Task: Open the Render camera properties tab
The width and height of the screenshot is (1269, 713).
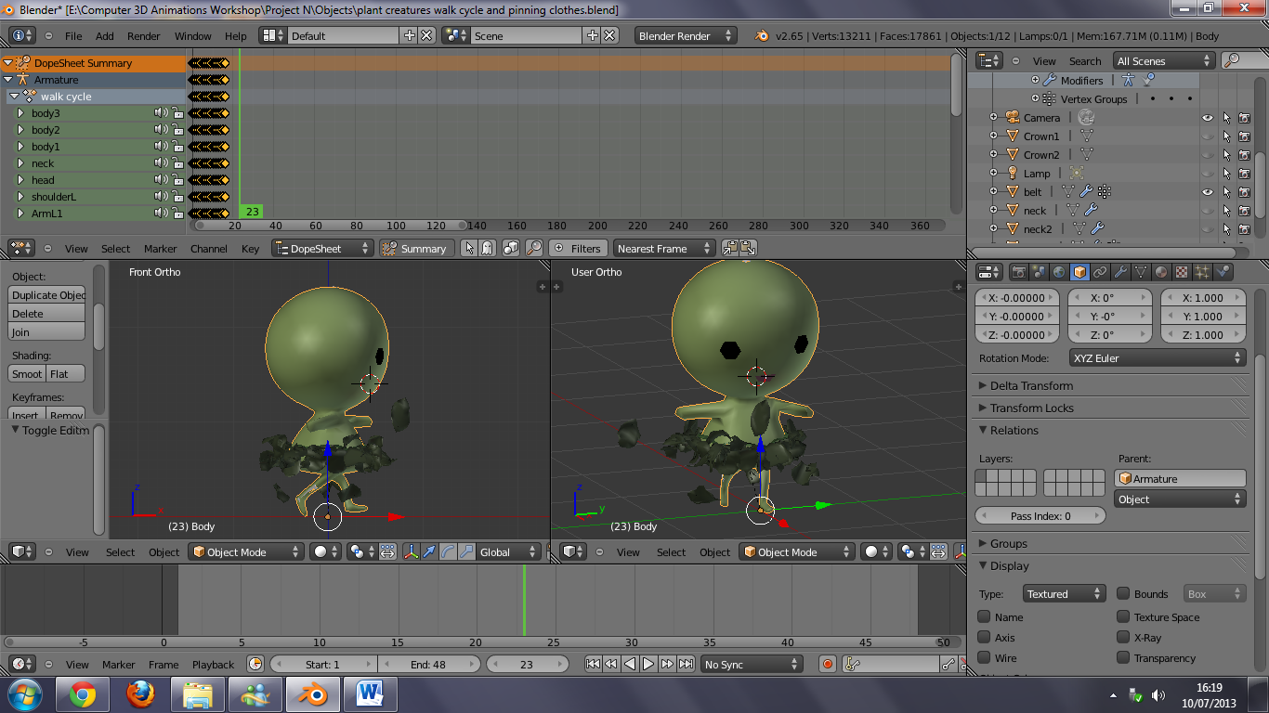Action: click(1018, 272)
